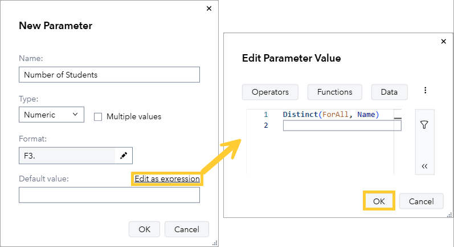This screenshot has width=454, height=247.
Task: Click the empty Default value field
Action: (x=109, y=195)
